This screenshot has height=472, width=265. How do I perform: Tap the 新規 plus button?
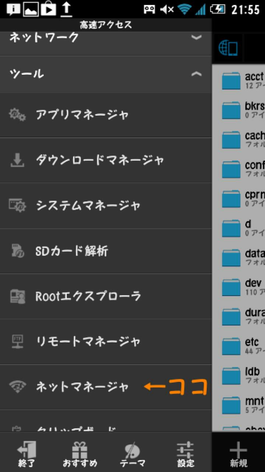point(238,454)
